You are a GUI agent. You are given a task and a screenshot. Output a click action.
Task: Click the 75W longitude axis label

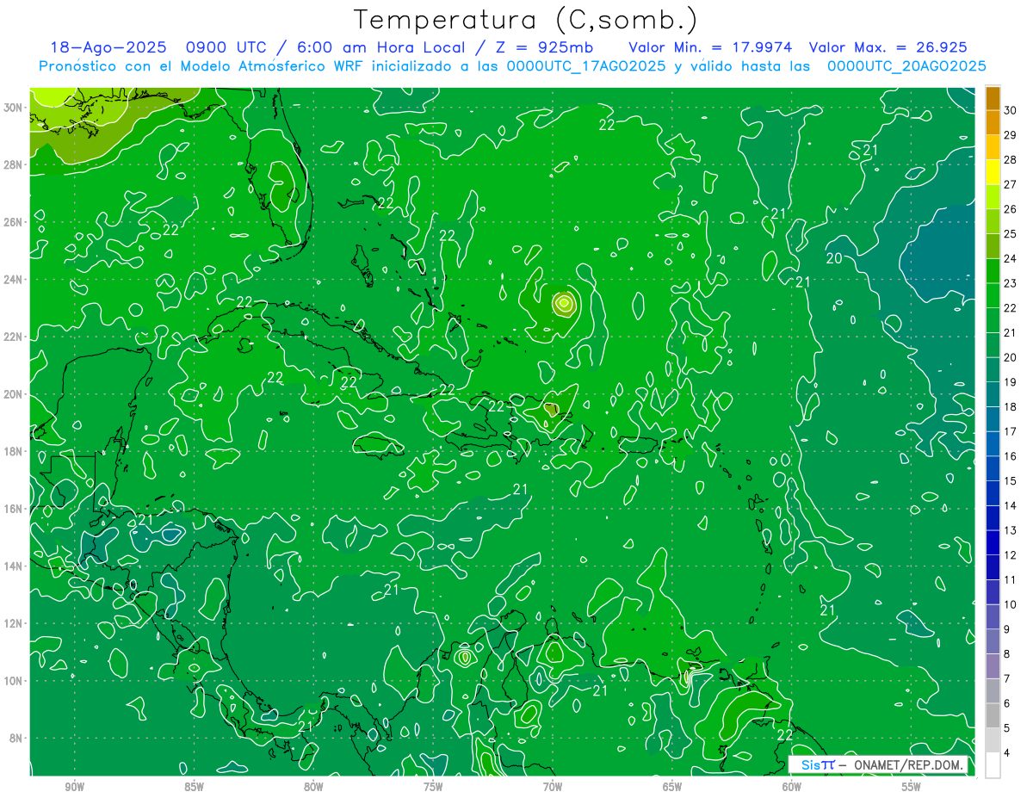(433, 787)
